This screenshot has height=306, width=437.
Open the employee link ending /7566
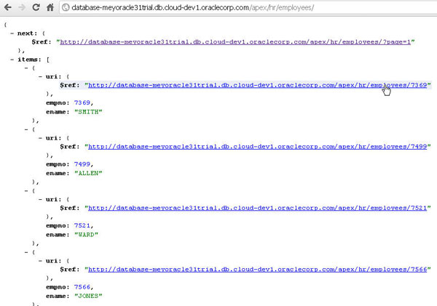258,270
